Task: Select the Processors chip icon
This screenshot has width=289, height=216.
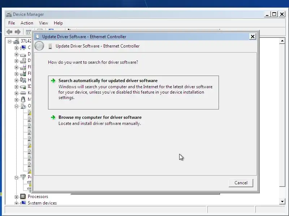Action: pos(23,196)
